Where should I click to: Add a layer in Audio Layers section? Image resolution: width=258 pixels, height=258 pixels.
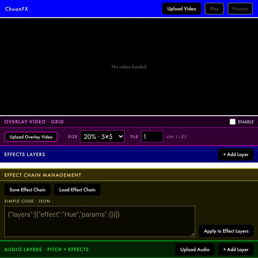(236, 249)
